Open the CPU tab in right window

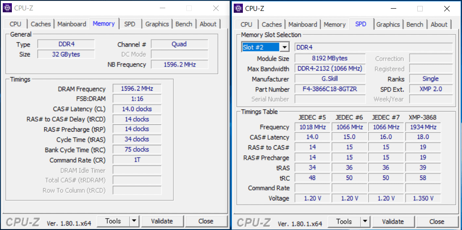[x=247, y=25]
